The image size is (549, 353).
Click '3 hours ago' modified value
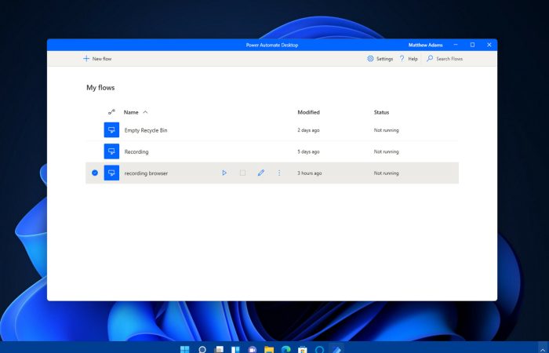(310, 173)
